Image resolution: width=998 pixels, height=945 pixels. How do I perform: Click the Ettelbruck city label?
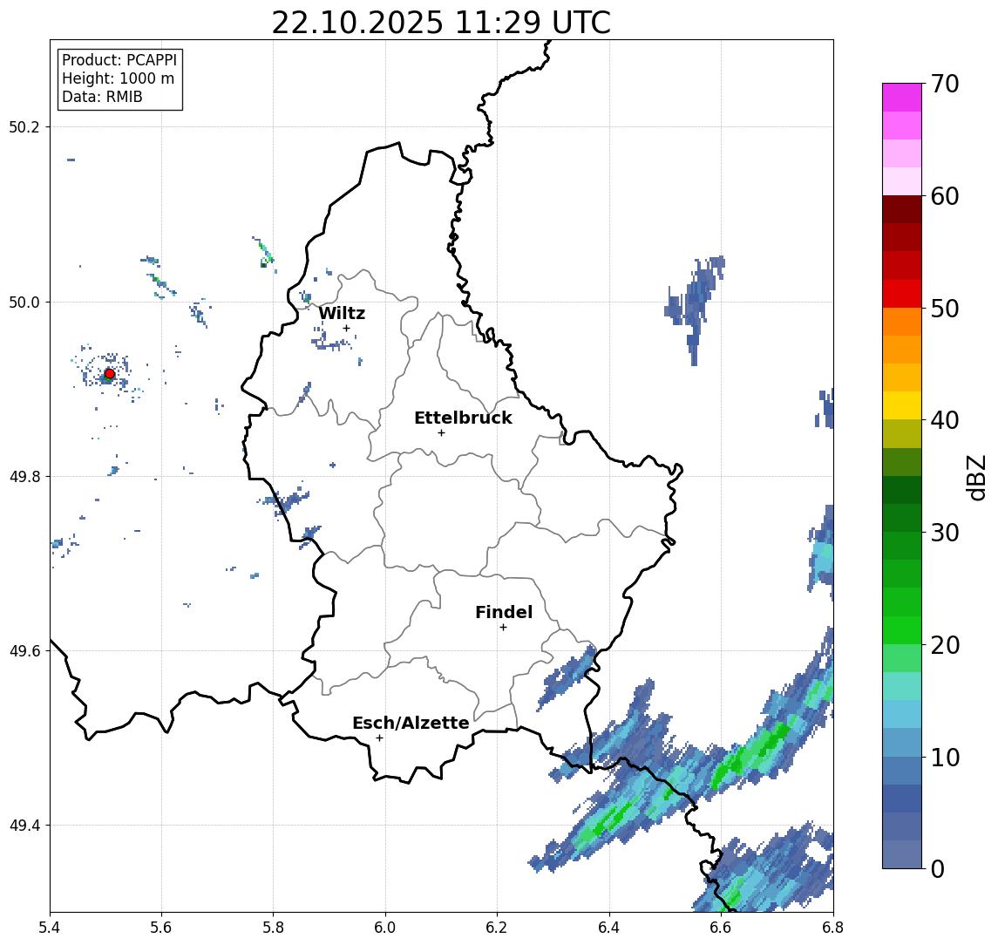(x=463, y=418)
